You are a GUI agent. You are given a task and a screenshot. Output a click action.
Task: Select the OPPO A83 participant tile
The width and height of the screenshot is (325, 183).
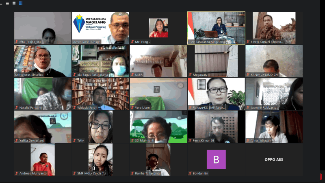click(274, 159)
